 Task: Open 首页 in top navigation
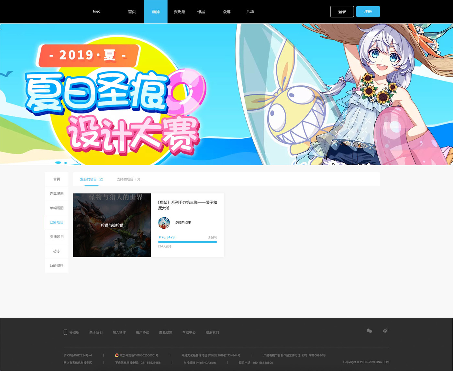pos(132,12)
